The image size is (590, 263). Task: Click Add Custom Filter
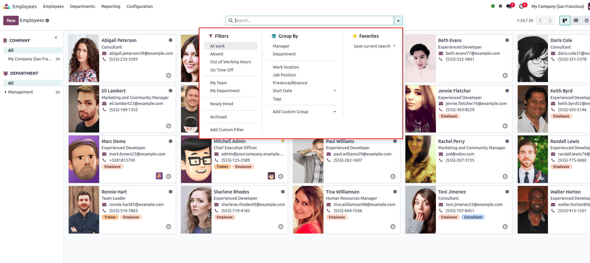tap(231, 130)
